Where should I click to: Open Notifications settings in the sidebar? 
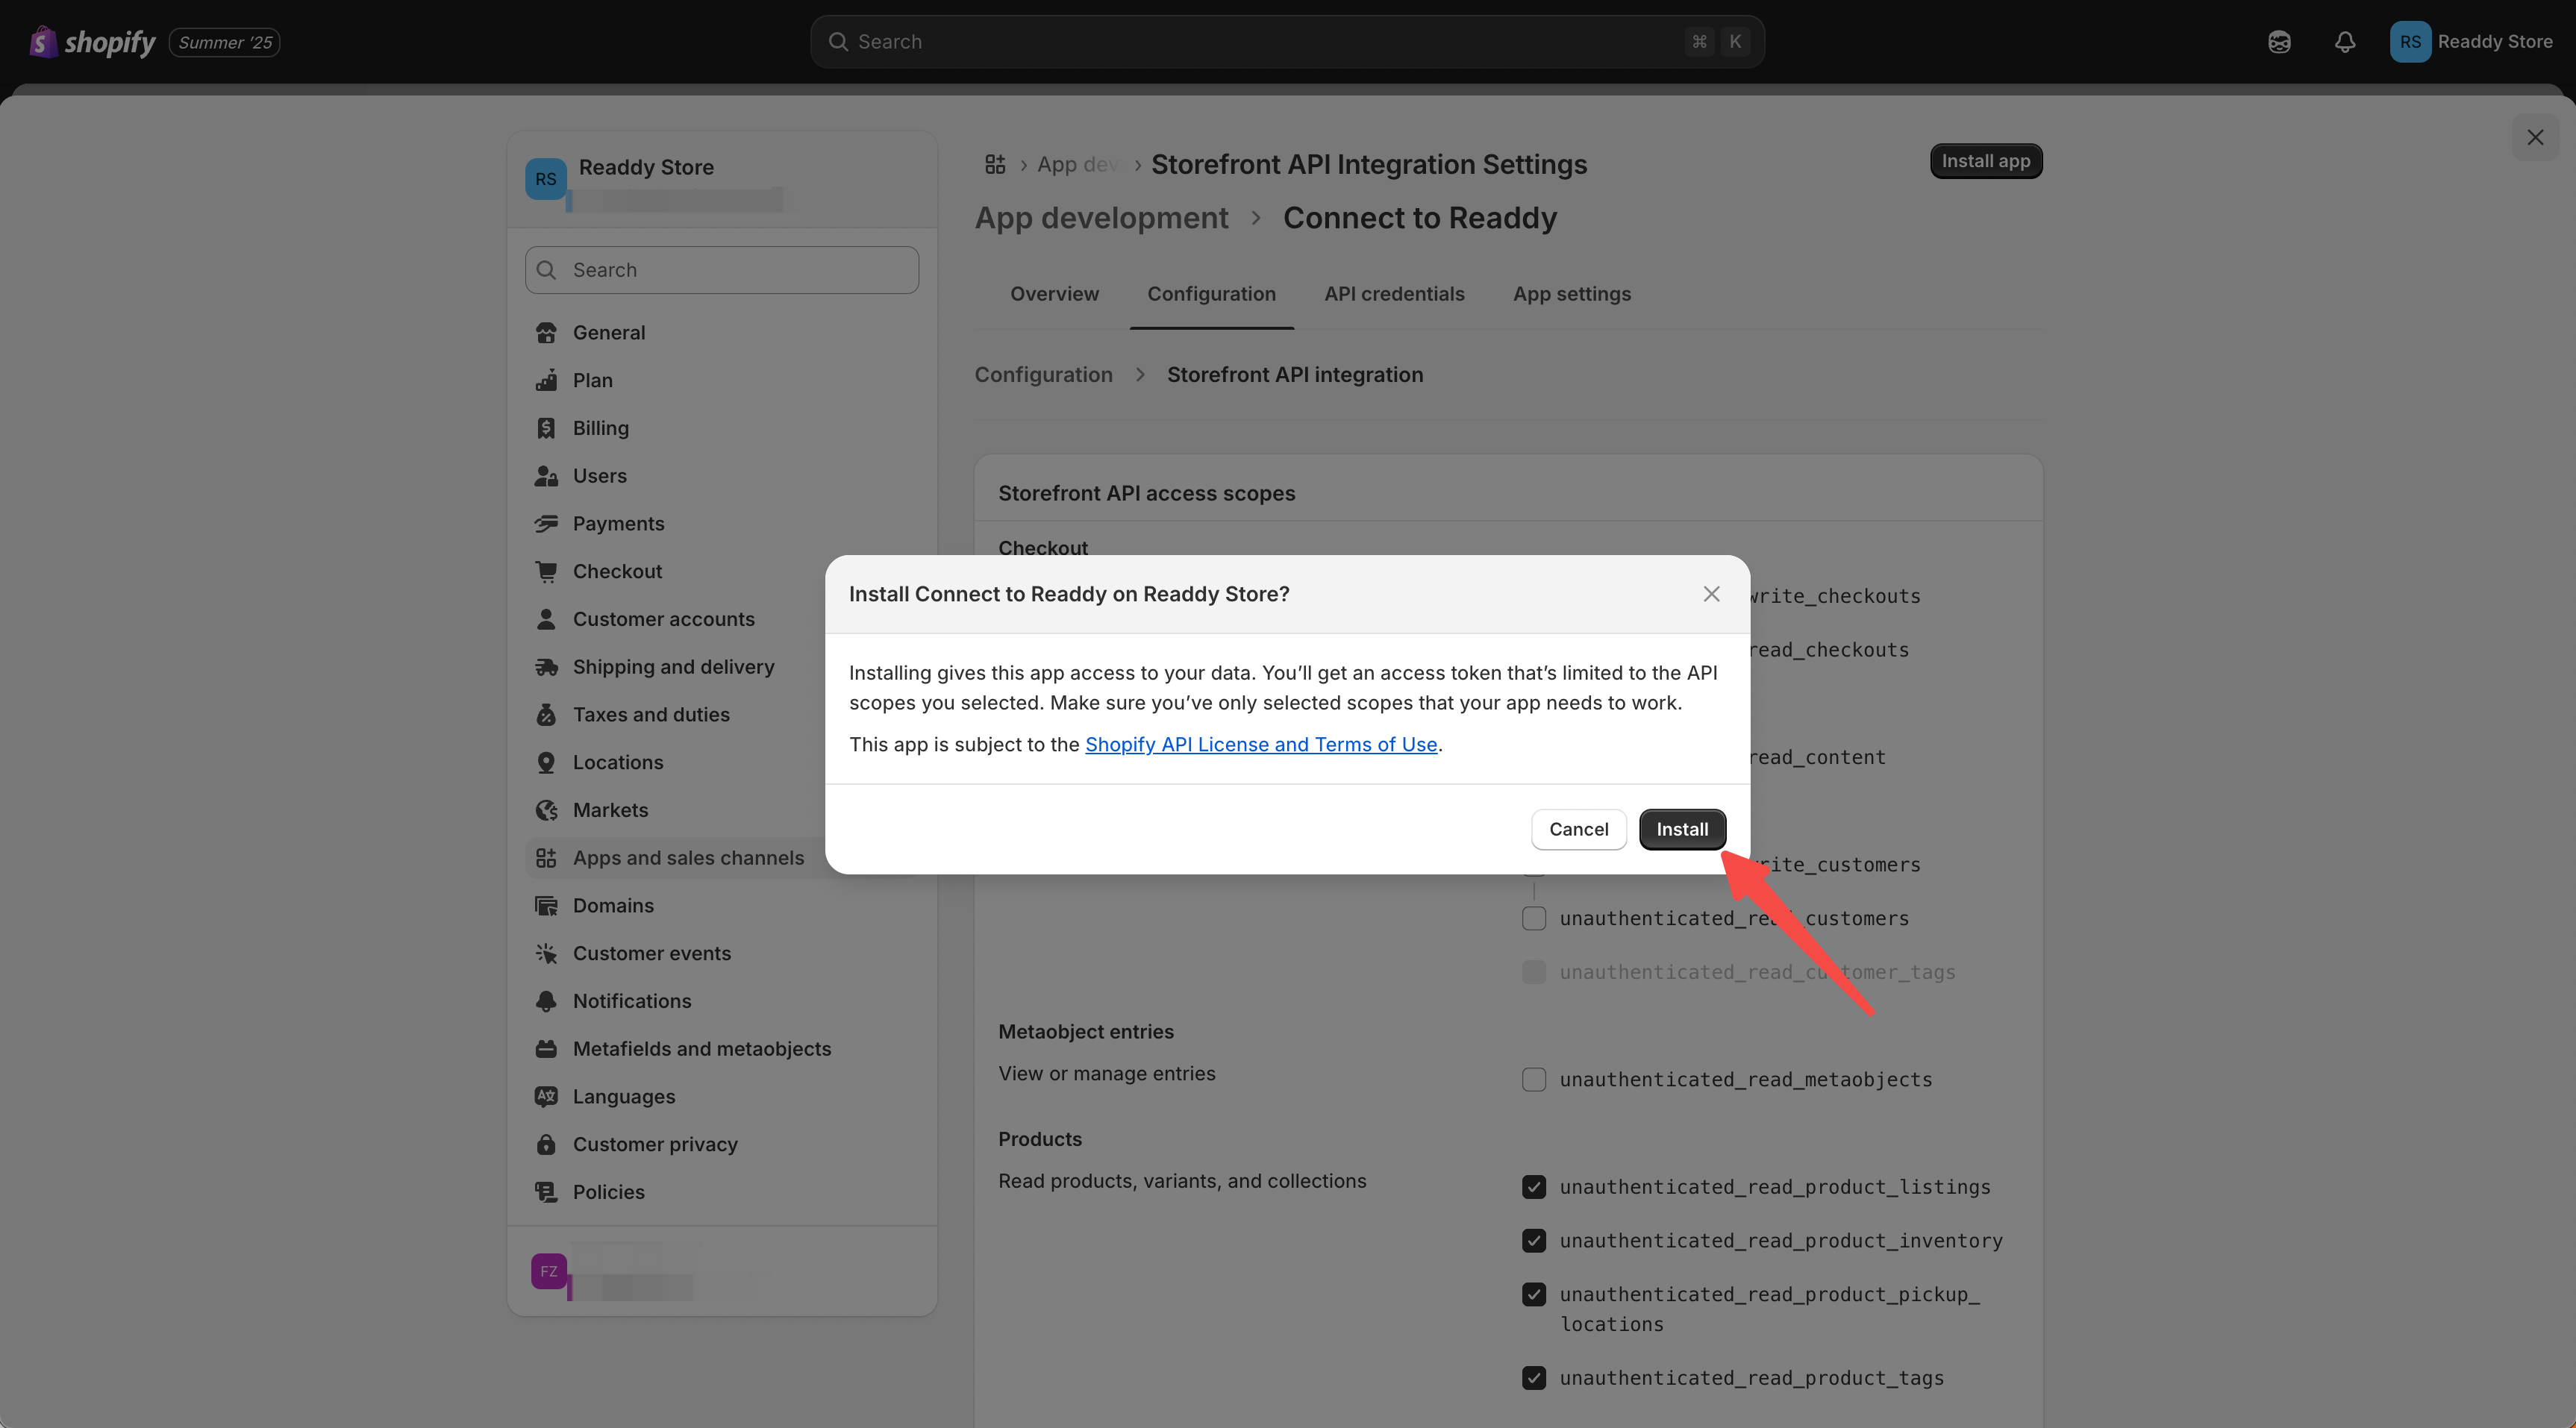631,1001
